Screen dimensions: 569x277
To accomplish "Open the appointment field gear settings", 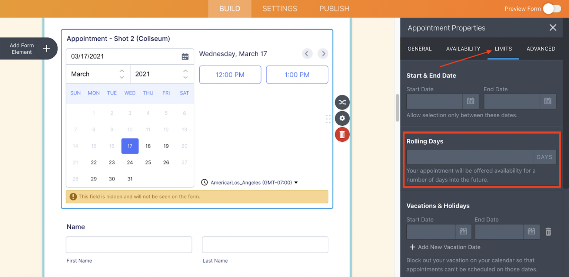I will [x=342, y=118].
